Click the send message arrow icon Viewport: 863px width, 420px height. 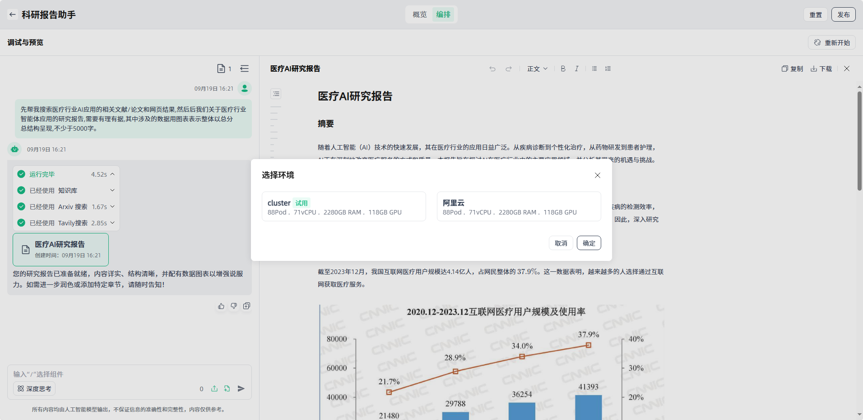point(241,388)
